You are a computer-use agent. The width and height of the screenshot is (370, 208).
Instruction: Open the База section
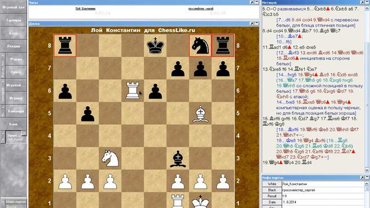point(13,34)
